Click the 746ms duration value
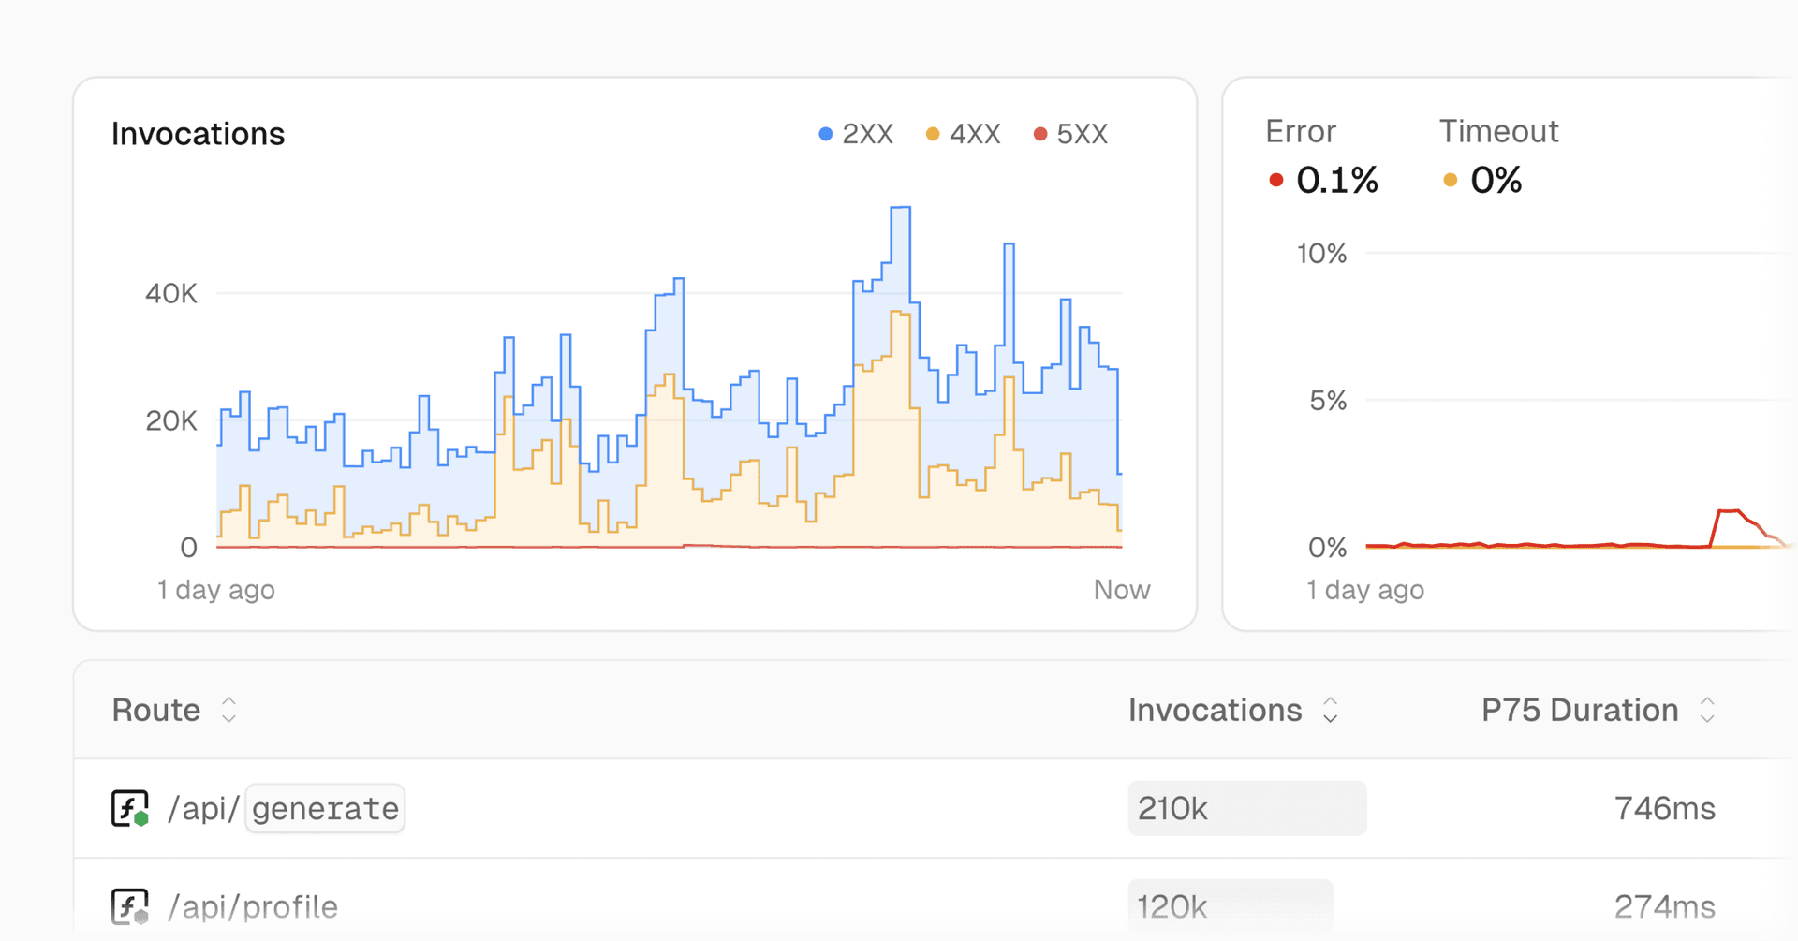Screen dimensions: 1798x941 [1664, 808]
